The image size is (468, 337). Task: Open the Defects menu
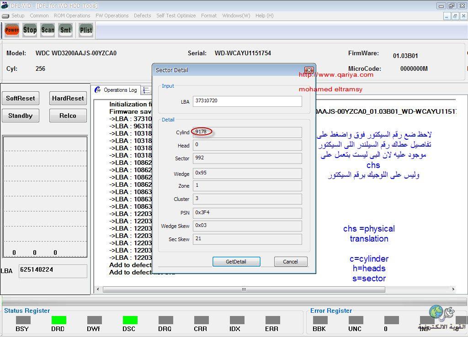tap(143, 16)
